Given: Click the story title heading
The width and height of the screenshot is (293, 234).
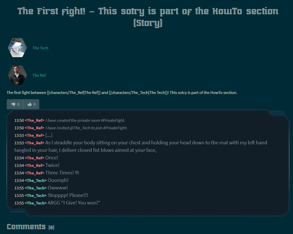Looking at the screenshot, I should [x=148, y=16].
